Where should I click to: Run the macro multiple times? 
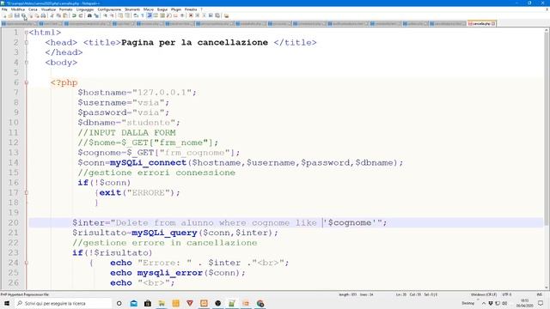(211, 15)
